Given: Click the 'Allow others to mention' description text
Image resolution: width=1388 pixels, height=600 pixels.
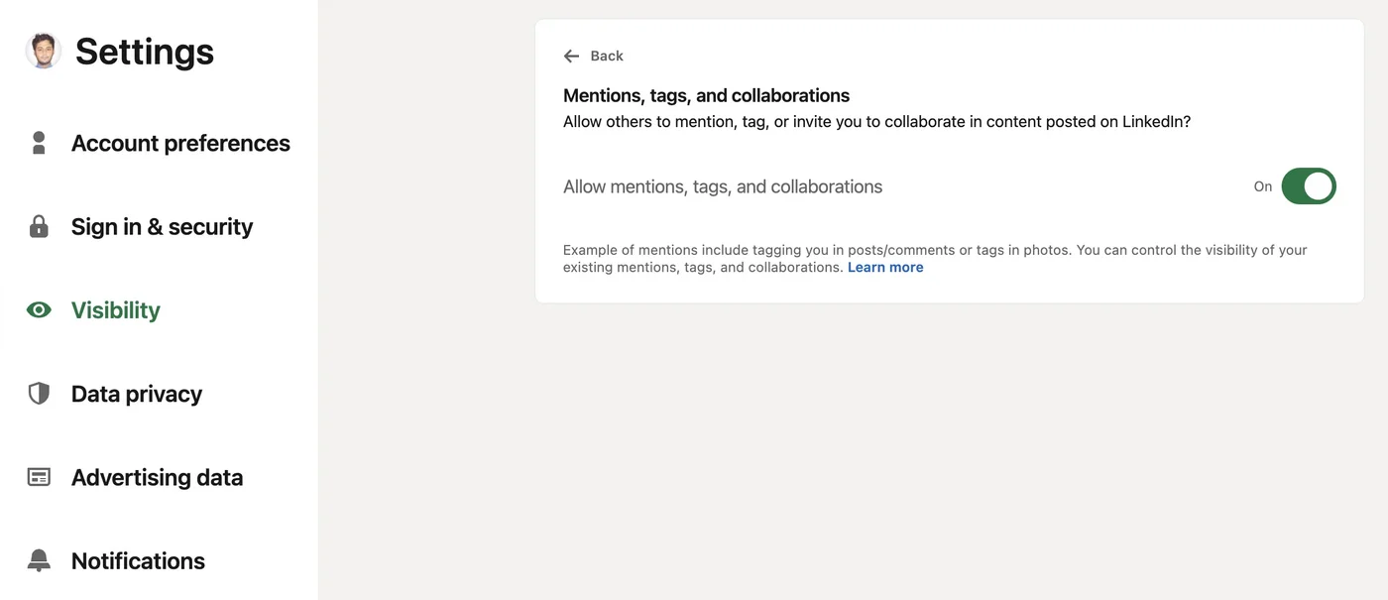Looking at the screenshot, I should coord(876,122).
